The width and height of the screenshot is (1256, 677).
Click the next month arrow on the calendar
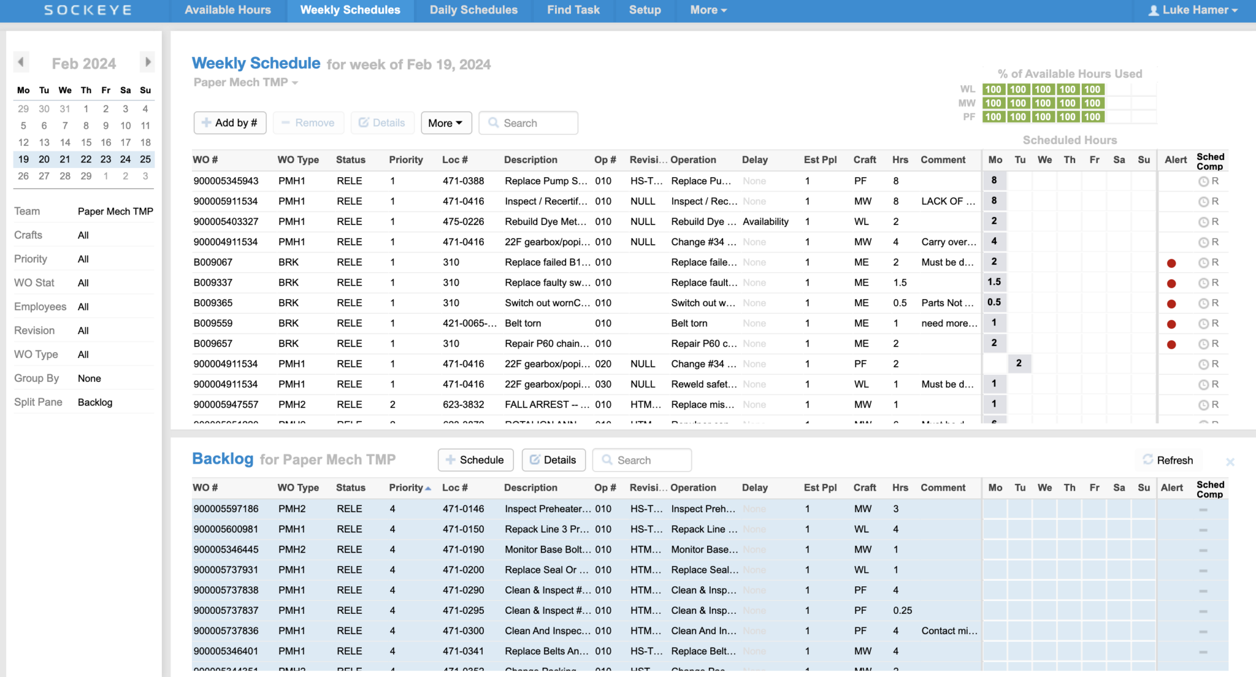[147, 62]
